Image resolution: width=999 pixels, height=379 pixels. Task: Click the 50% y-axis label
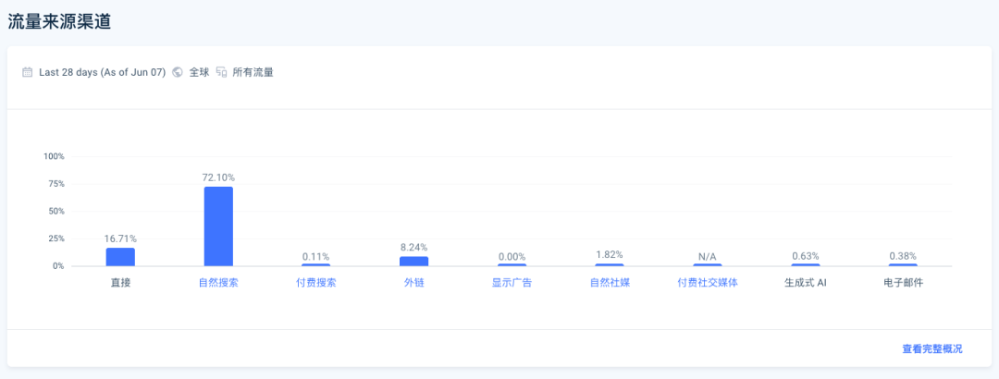pos(56,211)
